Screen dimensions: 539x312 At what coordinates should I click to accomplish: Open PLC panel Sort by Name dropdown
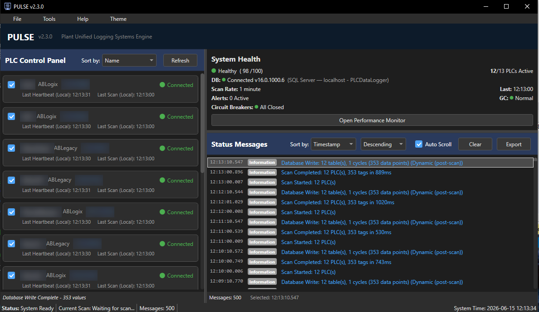click(129, 60)
